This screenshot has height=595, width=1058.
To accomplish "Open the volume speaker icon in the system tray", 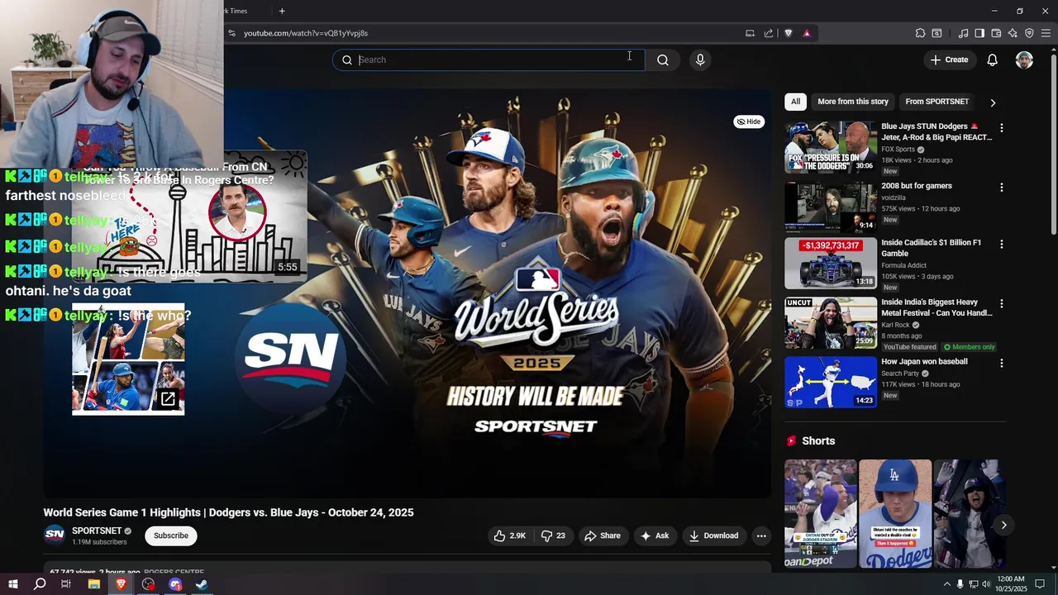I will [986, 584].
